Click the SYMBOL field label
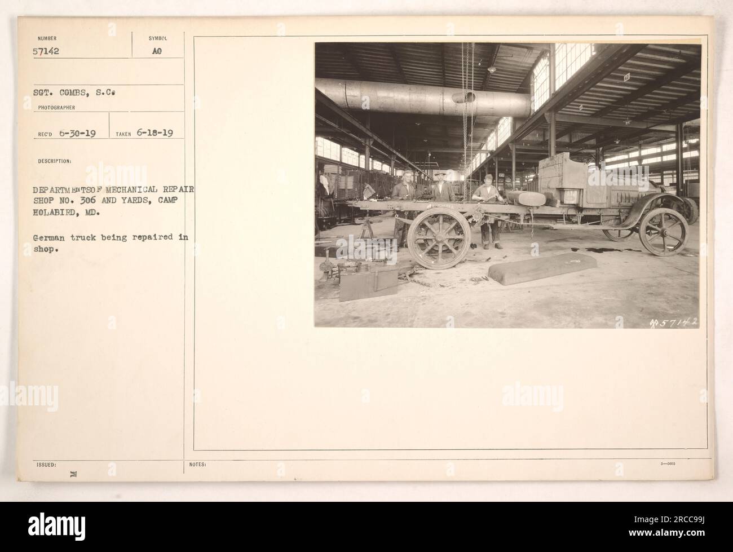The image size is (733, 552). click(x=157, y=39)
